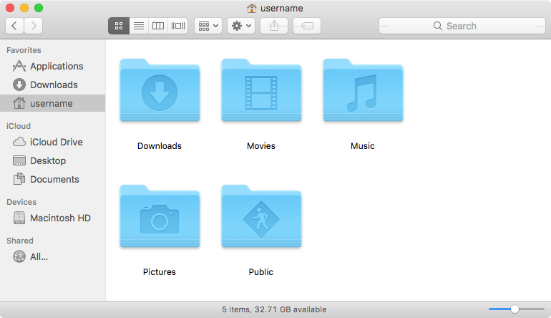Viewport: 551px width, 318px height.
Task: Open the Public folder icon
Action: coord(261,218)
